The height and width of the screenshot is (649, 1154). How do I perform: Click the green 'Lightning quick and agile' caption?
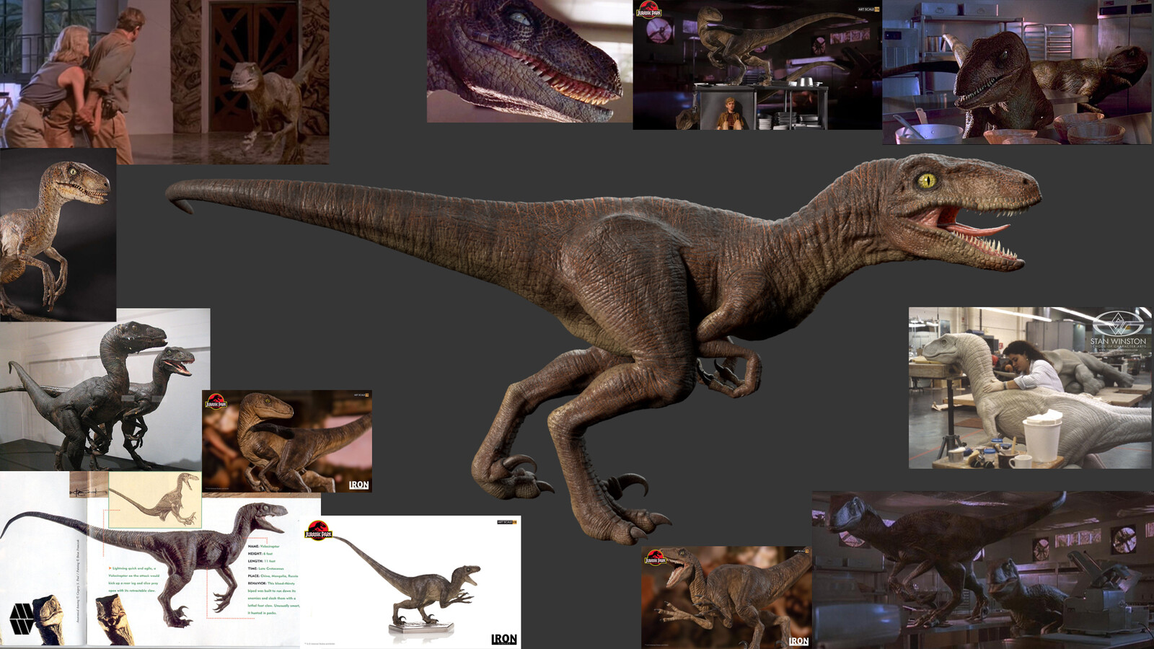point(133,579)
